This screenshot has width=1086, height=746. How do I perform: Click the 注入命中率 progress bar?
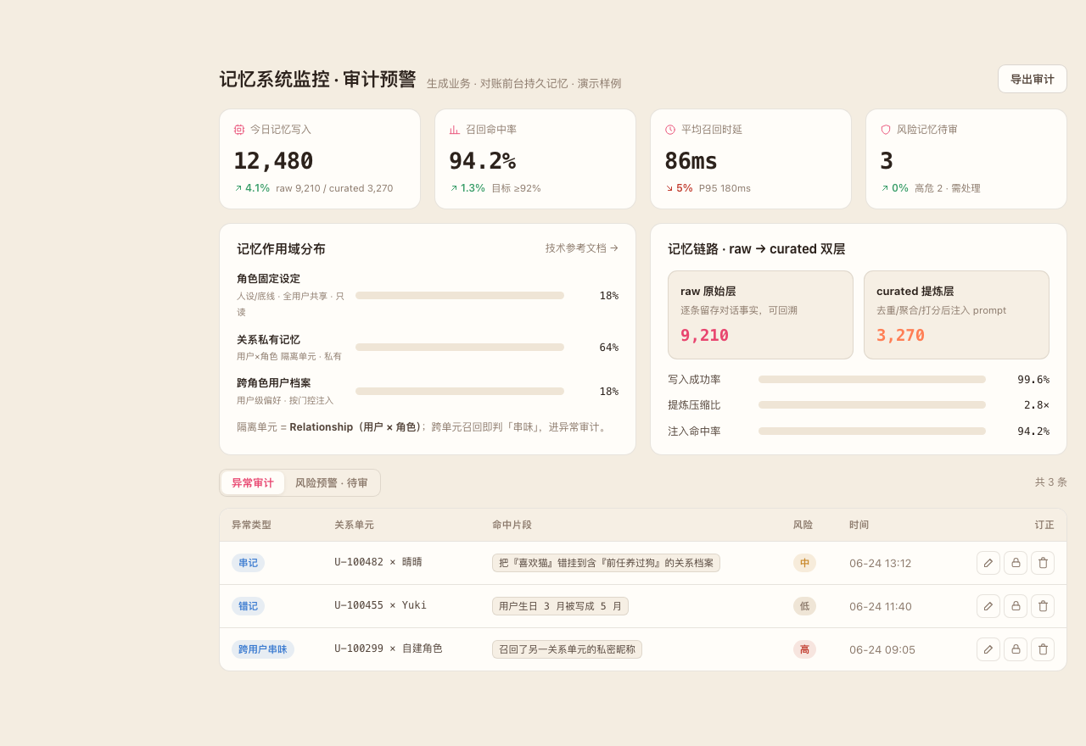tap(872, 431)
